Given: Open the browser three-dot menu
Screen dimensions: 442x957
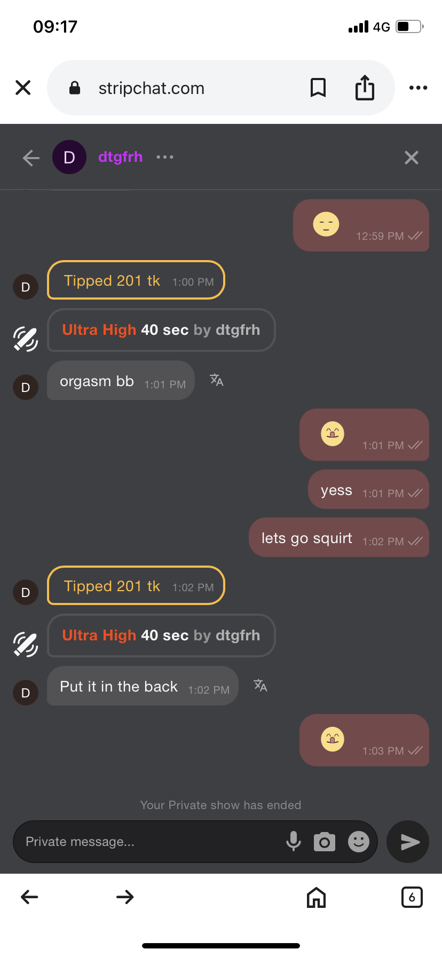Looking at the screenshot, I should pyautogui.click(x=418, y=88).
